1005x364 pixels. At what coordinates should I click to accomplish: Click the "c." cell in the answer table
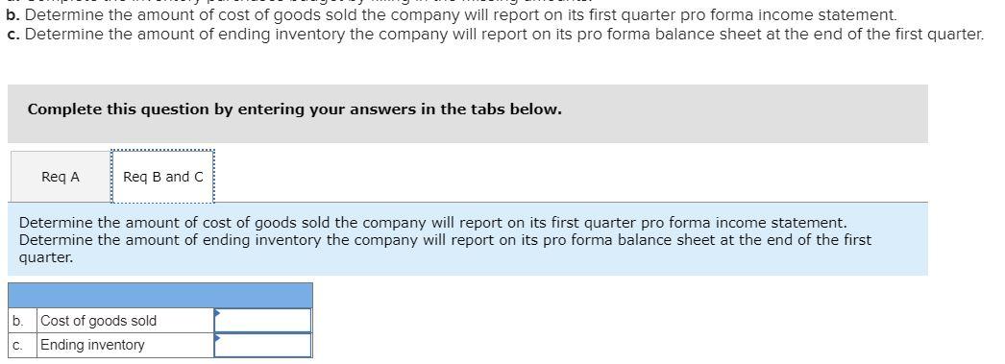pos(22,346)
